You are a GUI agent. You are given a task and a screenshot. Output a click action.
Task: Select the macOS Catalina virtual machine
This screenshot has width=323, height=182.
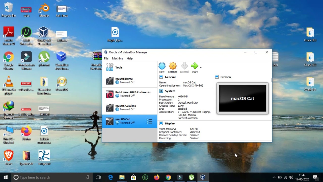click(x=130, y=108)
